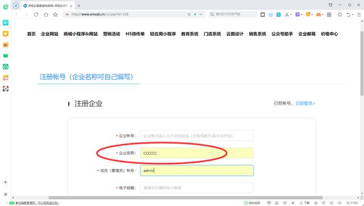Open the green rectangle sidebar icon
The width and height of the screenshot is (364, 206).
[6, 56]
